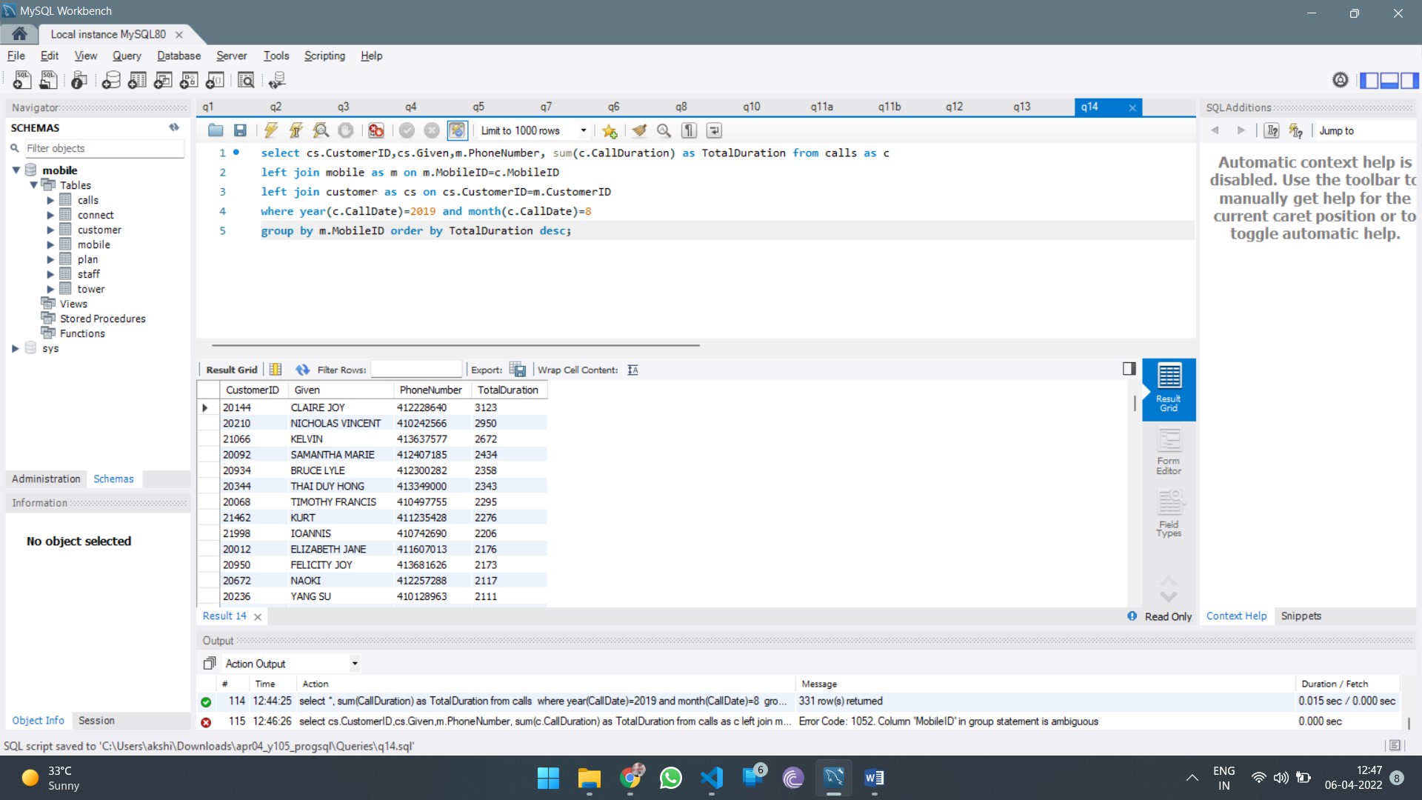
Task: Expand the customer table
Action: pos(50,230)
